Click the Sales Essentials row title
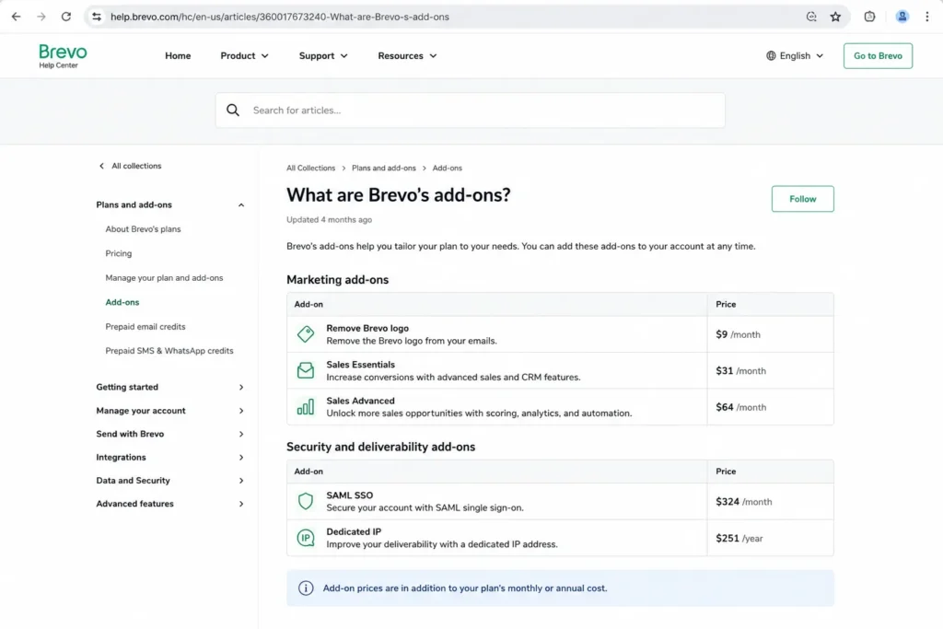The image size is (943, 629). tap(360, 365)
